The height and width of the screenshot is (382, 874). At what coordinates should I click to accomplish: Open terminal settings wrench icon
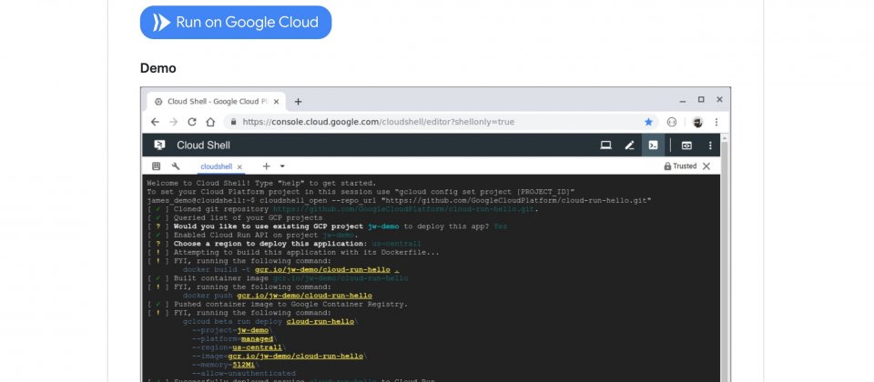(176, 166)
